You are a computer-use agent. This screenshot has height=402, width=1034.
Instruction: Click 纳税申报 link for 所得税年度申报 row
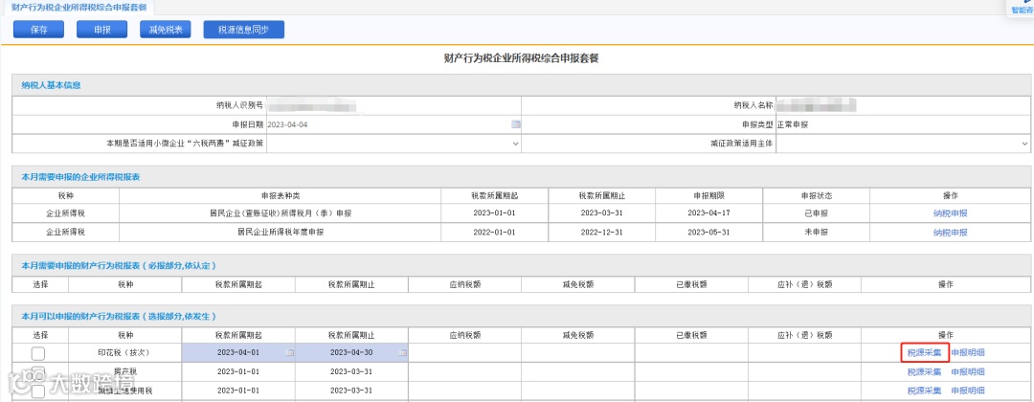click(951, 233)
